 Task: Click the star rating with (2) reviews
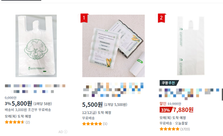coord(17,122)
